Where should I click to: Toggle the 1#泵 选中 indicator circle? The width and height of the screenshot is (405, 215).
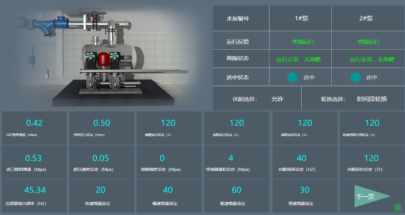[x=292, y=77]
